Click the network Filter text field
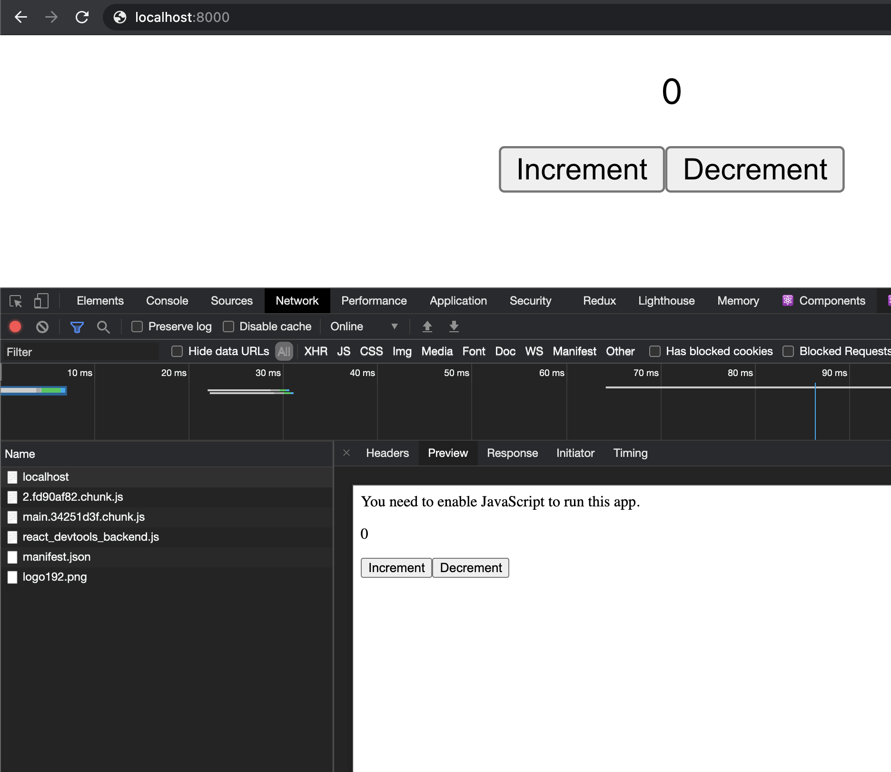Viewport: 891px width, 772px height. click(x=81, y=352)
